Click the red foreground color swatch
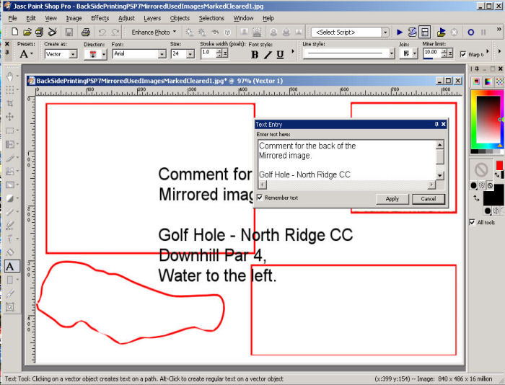Image resolution: width=505 pixels, height=385 pixels. 499,165
